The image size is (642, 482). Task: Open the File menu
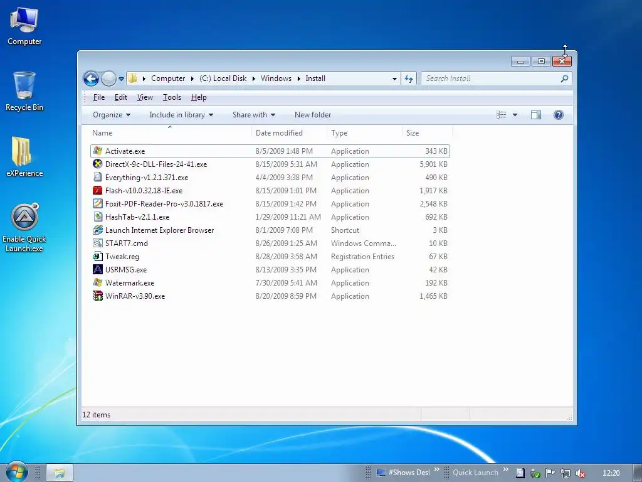[x=98, y=97]
